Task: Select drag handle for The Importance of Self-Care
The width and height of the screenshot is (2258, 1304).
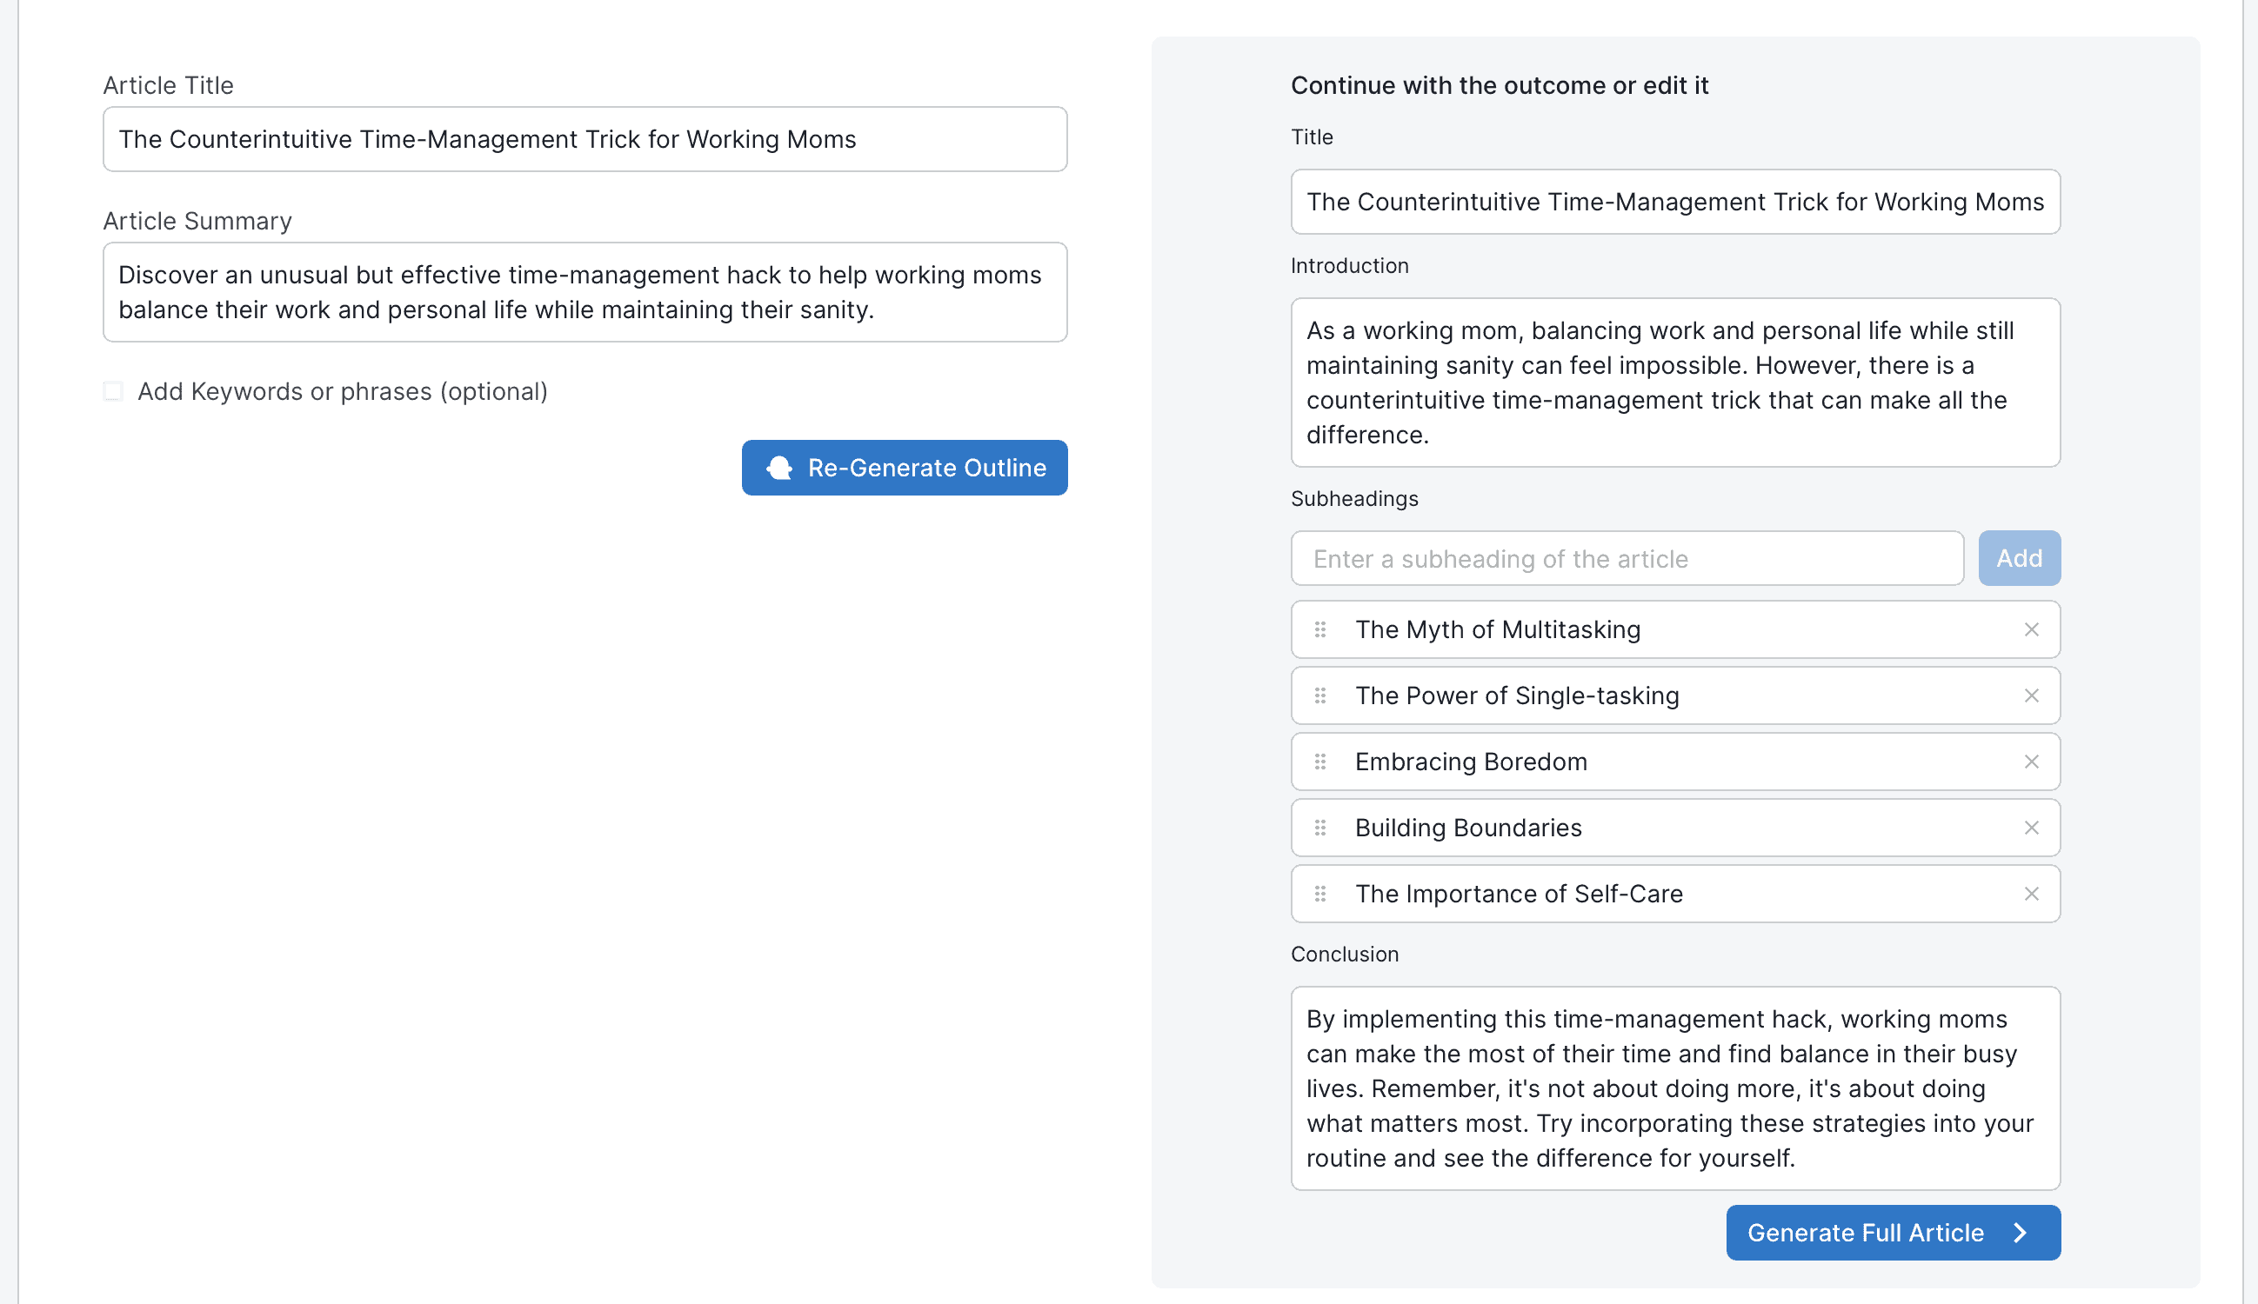Action: [x=1319, y=894]
